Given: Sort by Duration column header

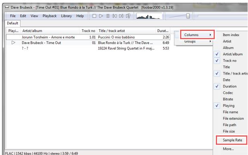Looking at the screenshot, I should point(163,31).
